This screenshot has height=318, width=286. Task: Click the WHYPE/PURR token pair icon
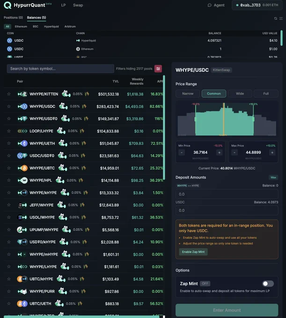coord(22,291)
